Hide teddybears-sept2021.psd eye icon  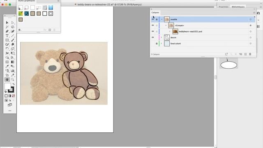[x=152, y=31]
